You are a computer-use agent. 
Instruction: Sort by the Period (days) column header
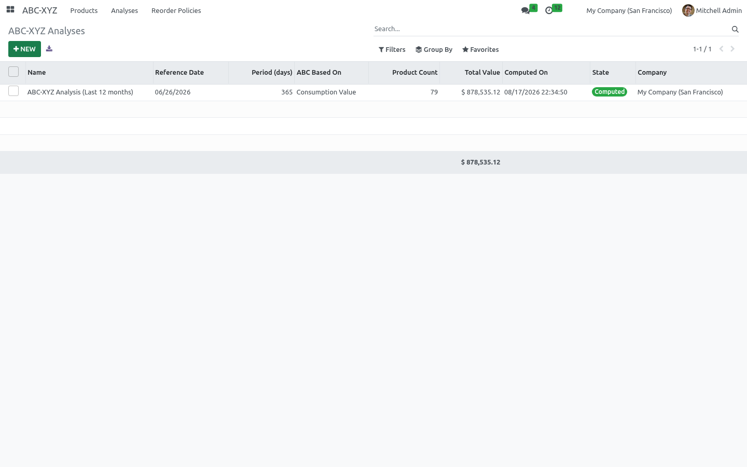coord(261,73)
